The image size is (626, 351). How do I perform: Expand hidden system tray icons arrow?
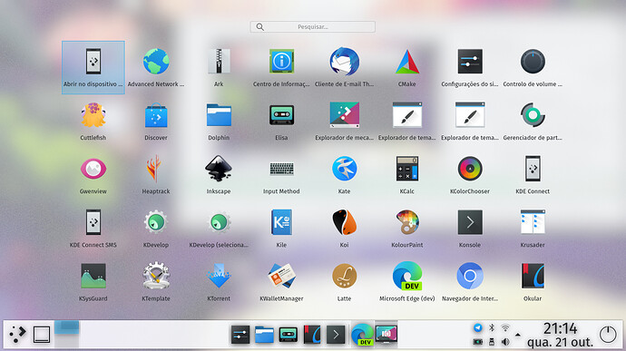(x=518, y=335)
